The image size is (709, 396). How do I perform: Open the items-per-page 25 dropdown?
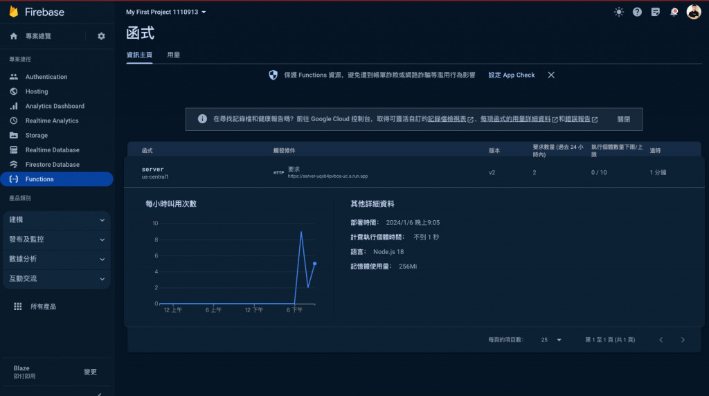point(550,339)
